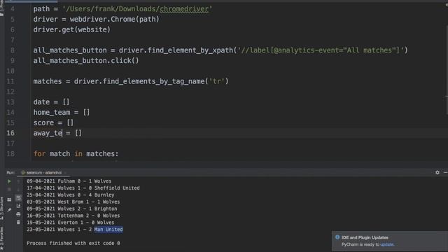This screenshot has height=252, width=448.
Task: Click line number 18 in the gutter
Action: tap(10, 154)
